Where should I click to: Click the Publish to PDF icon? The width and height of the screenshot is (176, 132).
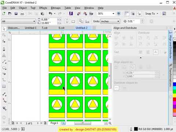(x=91, y=14)
